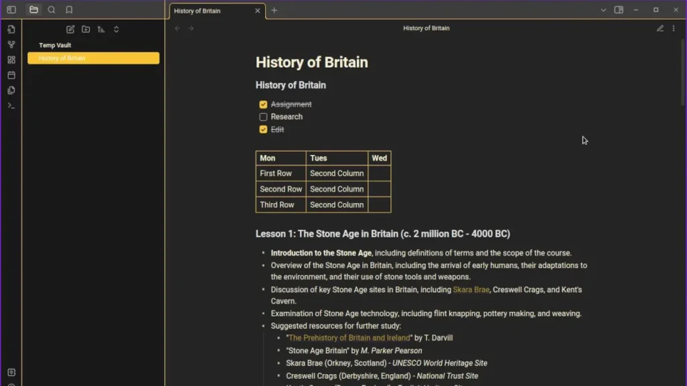The width and height of the screenshot is (687, 386).
Task: Open the bookmarks panel
Action: [x=69, y=9]
